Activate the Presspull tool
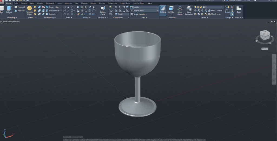The width and height of the screenshot is (277, 141). coord(19,11)
